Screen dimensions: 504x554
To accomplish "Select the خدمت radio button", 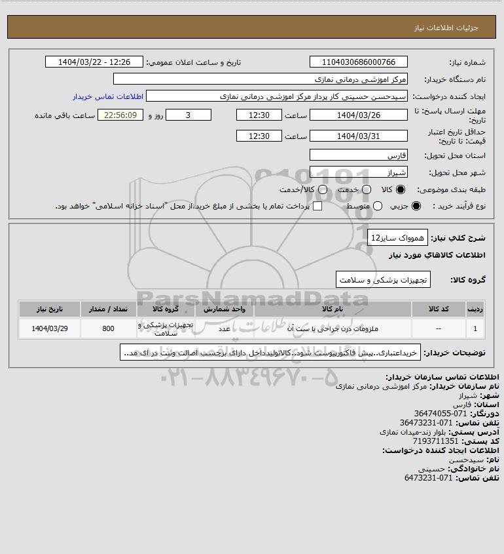I will (x=367, y=189).
